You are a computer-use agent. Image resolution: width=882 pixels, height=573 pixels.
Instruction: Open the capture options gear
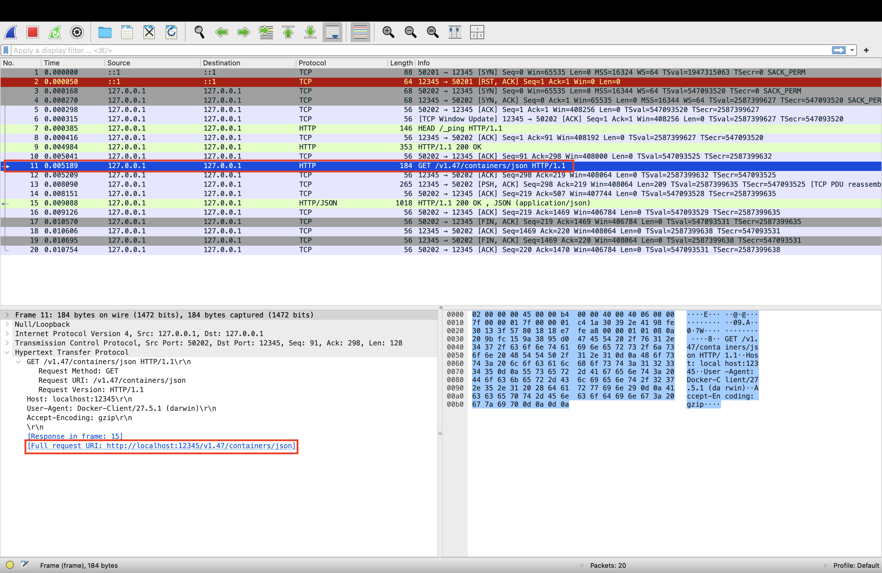coord(77,32)
